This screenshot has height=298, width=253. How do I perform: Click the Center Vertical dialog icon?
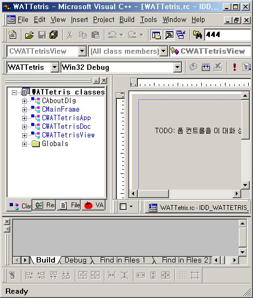(83, 275)
